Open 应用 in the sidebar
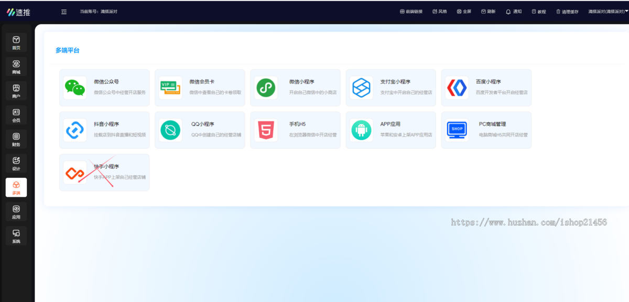This screenshot has height=302, width=629. coord(16,211)
